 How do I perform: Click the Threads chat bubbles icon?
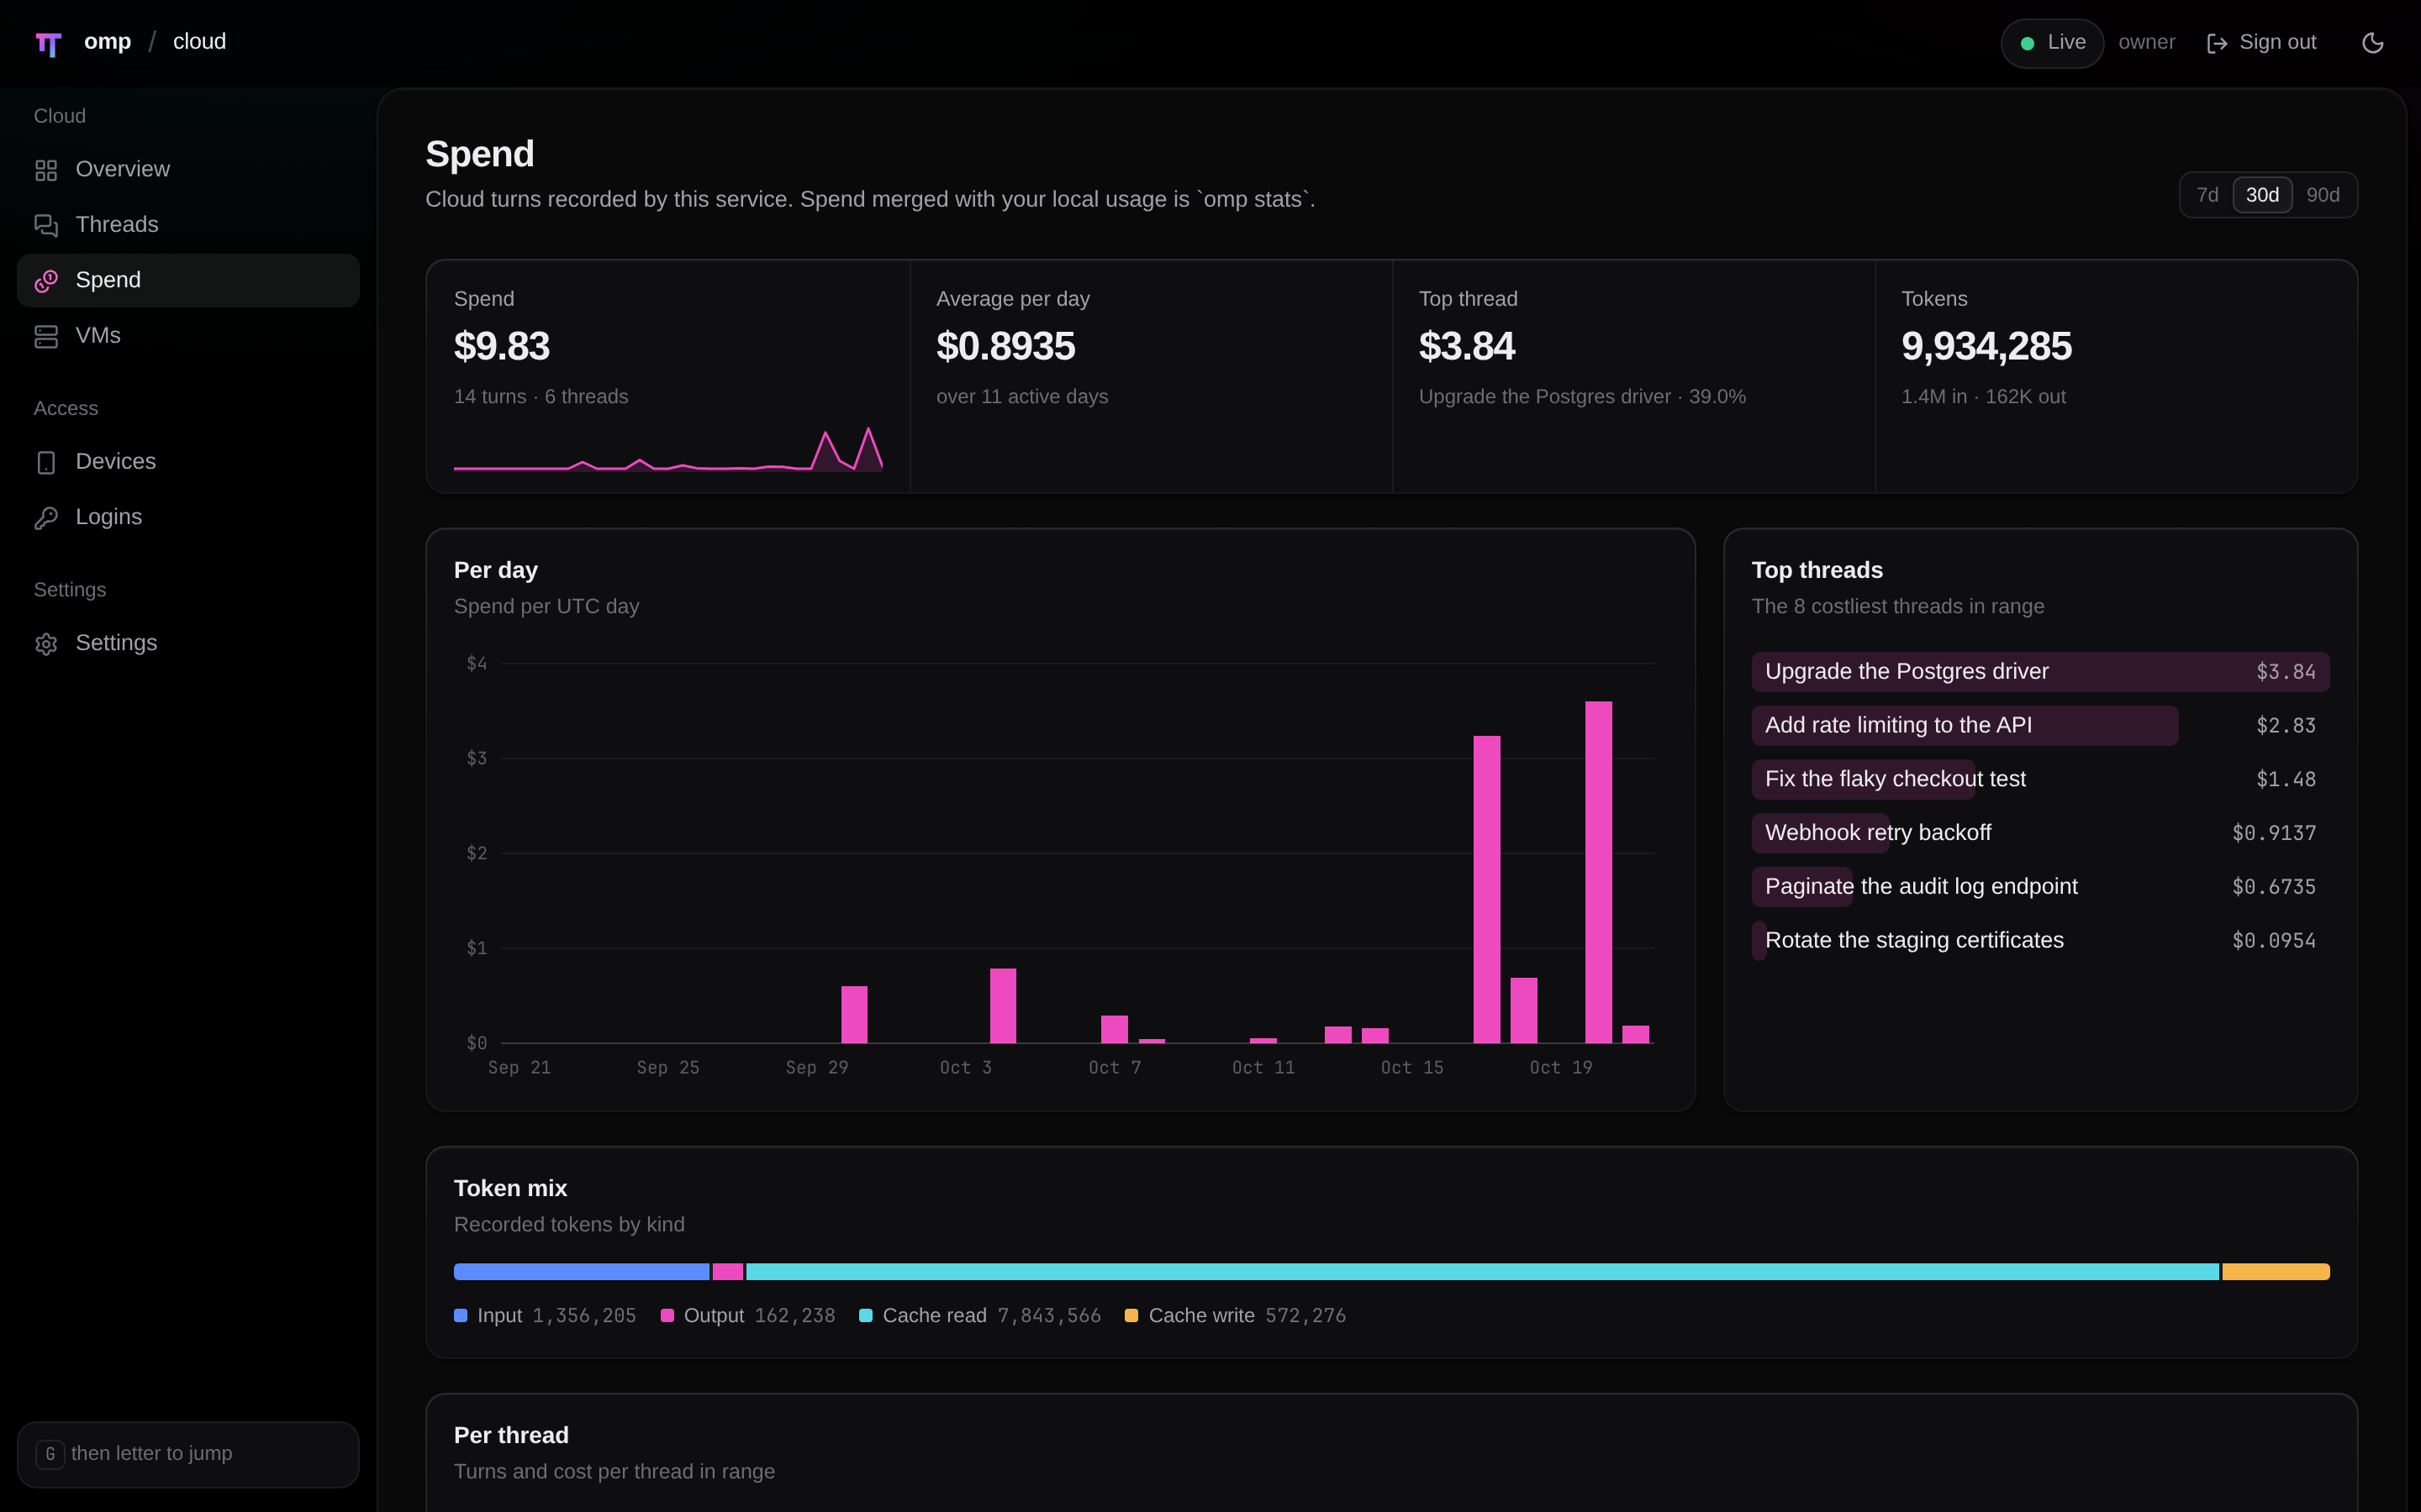click(x=46, y=225)
